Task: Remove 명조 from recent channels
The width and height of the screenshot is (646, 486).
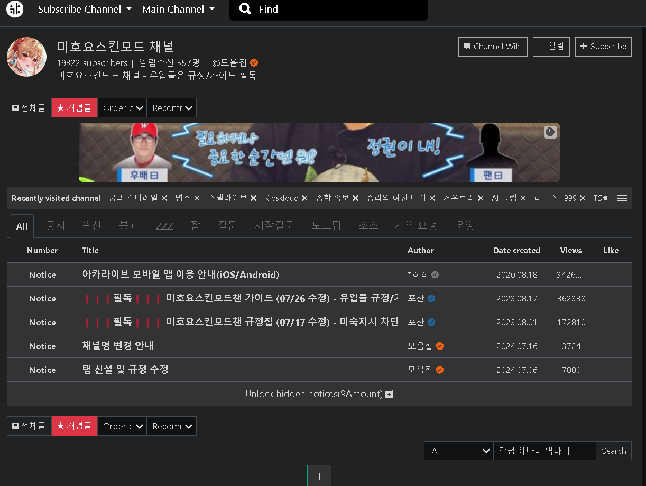Action: (x=197, y=198)
